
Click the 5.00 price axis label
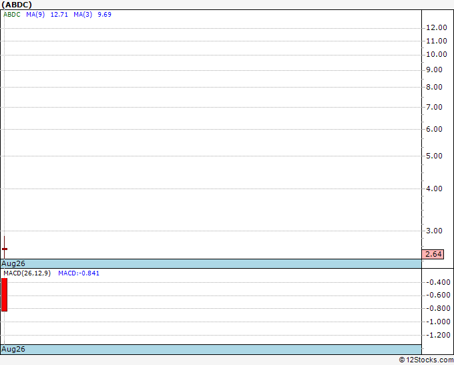coord(435,156)
